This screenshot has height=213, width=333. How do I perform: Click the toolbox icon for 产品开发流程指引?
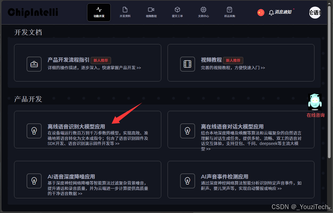pyautogui.click(x=34, y=64)
